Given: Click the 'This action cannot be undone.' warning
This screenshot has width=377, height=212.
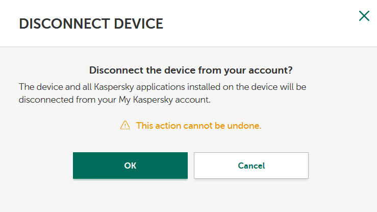Looking at the screenshot, I should [x=198, y=126].
